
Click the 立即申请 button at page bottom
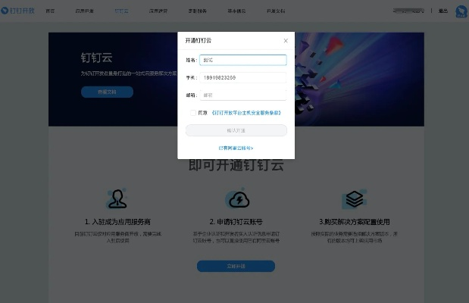[x=236, y=266]
